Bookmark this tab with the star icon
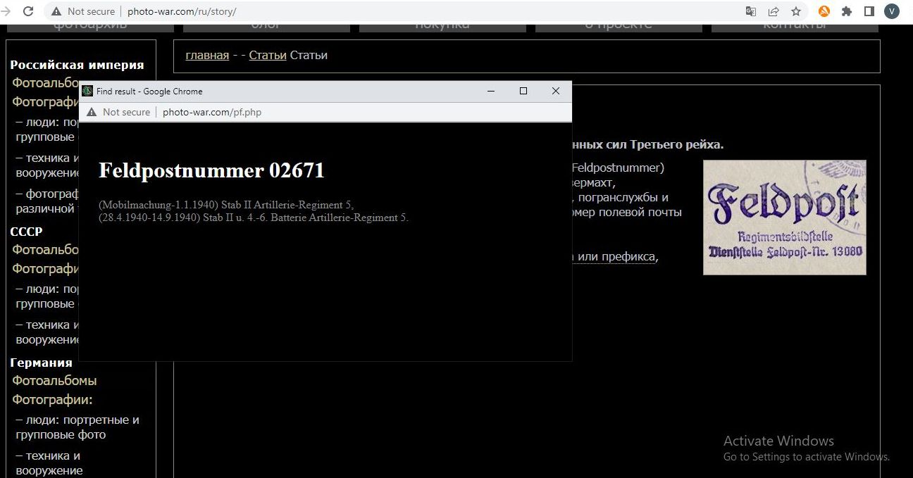Screen dimensions: 913x478 [x=796, y=11]
